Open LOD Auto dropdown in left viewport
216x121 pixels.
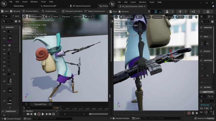coord(77,16)
